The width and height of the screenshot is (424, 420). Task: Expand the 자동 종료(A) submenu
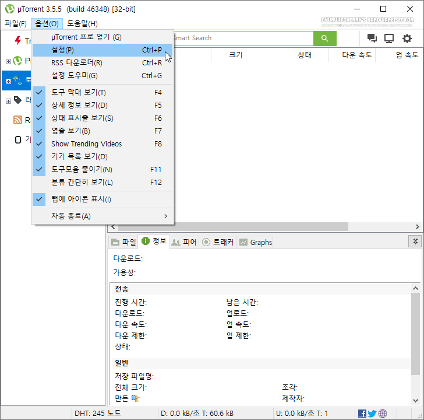tap(103, 216)
